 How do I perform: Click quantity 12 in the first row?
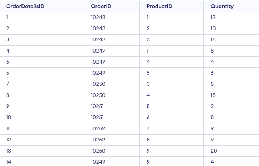[213, 17]
